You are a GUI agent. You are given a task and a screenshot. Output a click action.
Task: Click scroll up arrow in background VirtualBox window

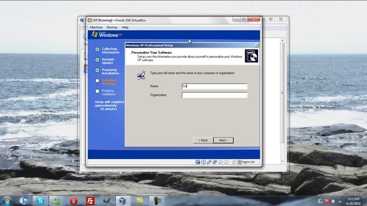(282, 41)
